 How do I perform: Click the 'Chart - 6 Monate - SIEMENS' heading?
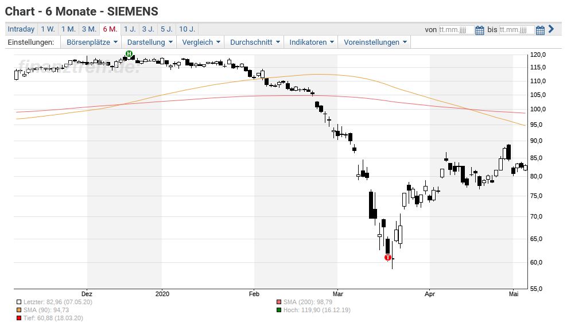click(x=81, y=11)
